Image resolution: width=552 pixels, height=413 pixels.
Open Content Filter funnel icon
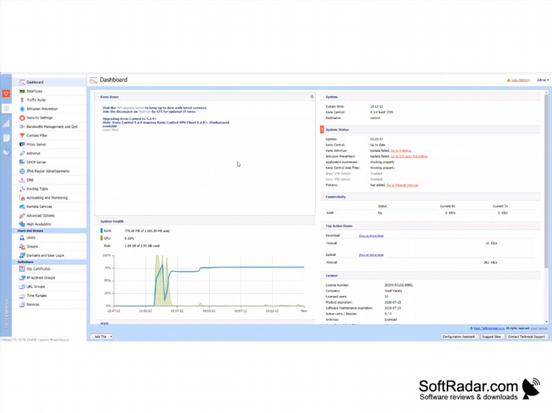[22, 135]
